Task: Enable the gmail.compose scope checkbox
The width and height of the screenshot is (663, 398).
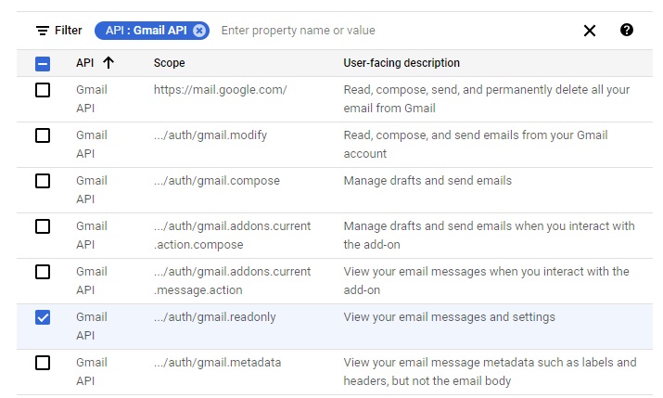Action: click(x=43, y=181)
